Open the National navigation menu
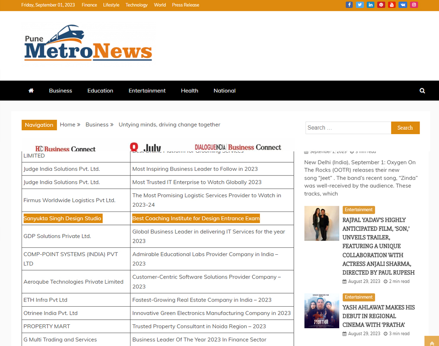439x346 pixels. coord(225,91)
